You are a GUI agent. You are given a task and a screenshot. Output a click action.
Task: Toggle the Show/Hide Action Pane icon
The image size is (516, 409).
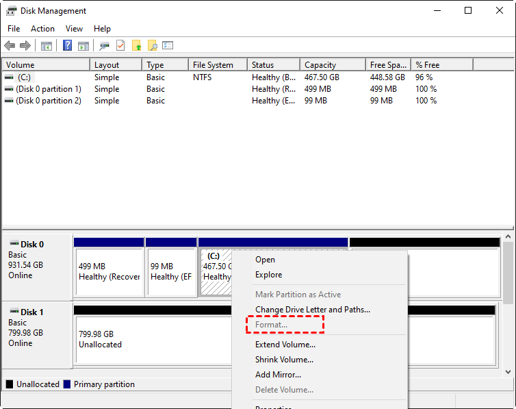coord(83,46)
